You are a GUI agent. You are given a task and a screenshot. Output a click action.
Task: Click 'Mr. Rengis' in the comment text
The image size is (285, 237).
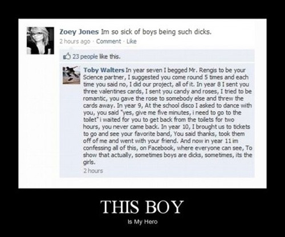202,70
